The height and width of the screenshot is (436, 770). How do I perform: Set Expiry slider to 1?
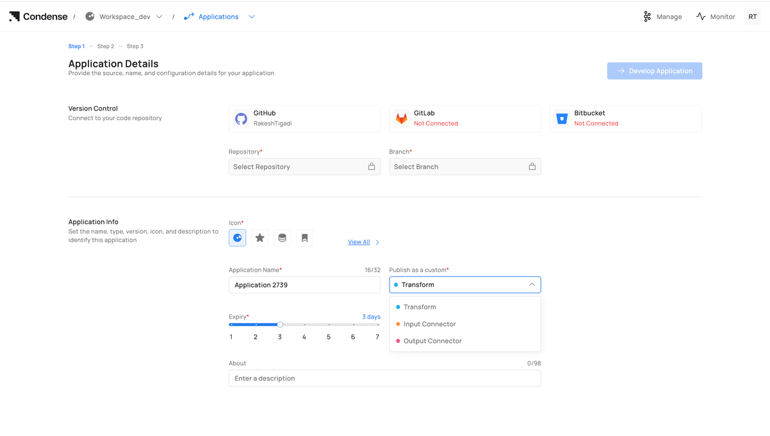coord(231,324)
